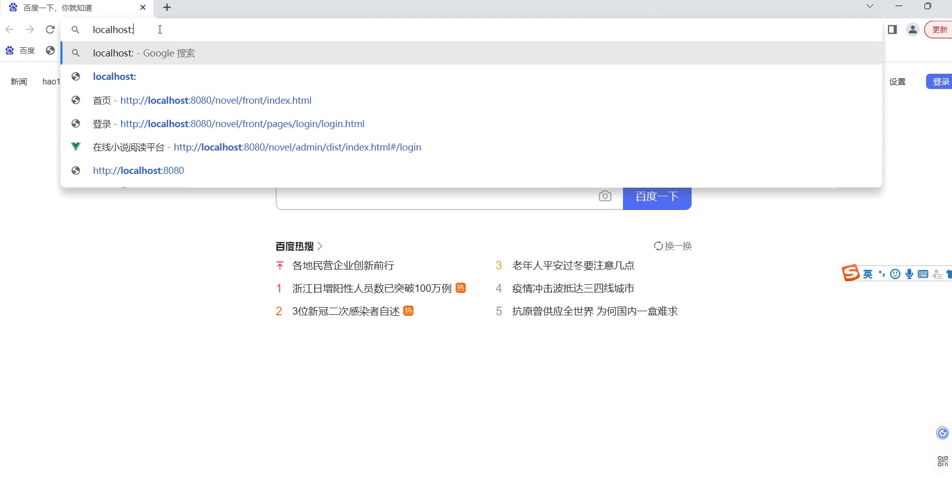
Task: Click the browser back arrow
Action: pos(9,29)
